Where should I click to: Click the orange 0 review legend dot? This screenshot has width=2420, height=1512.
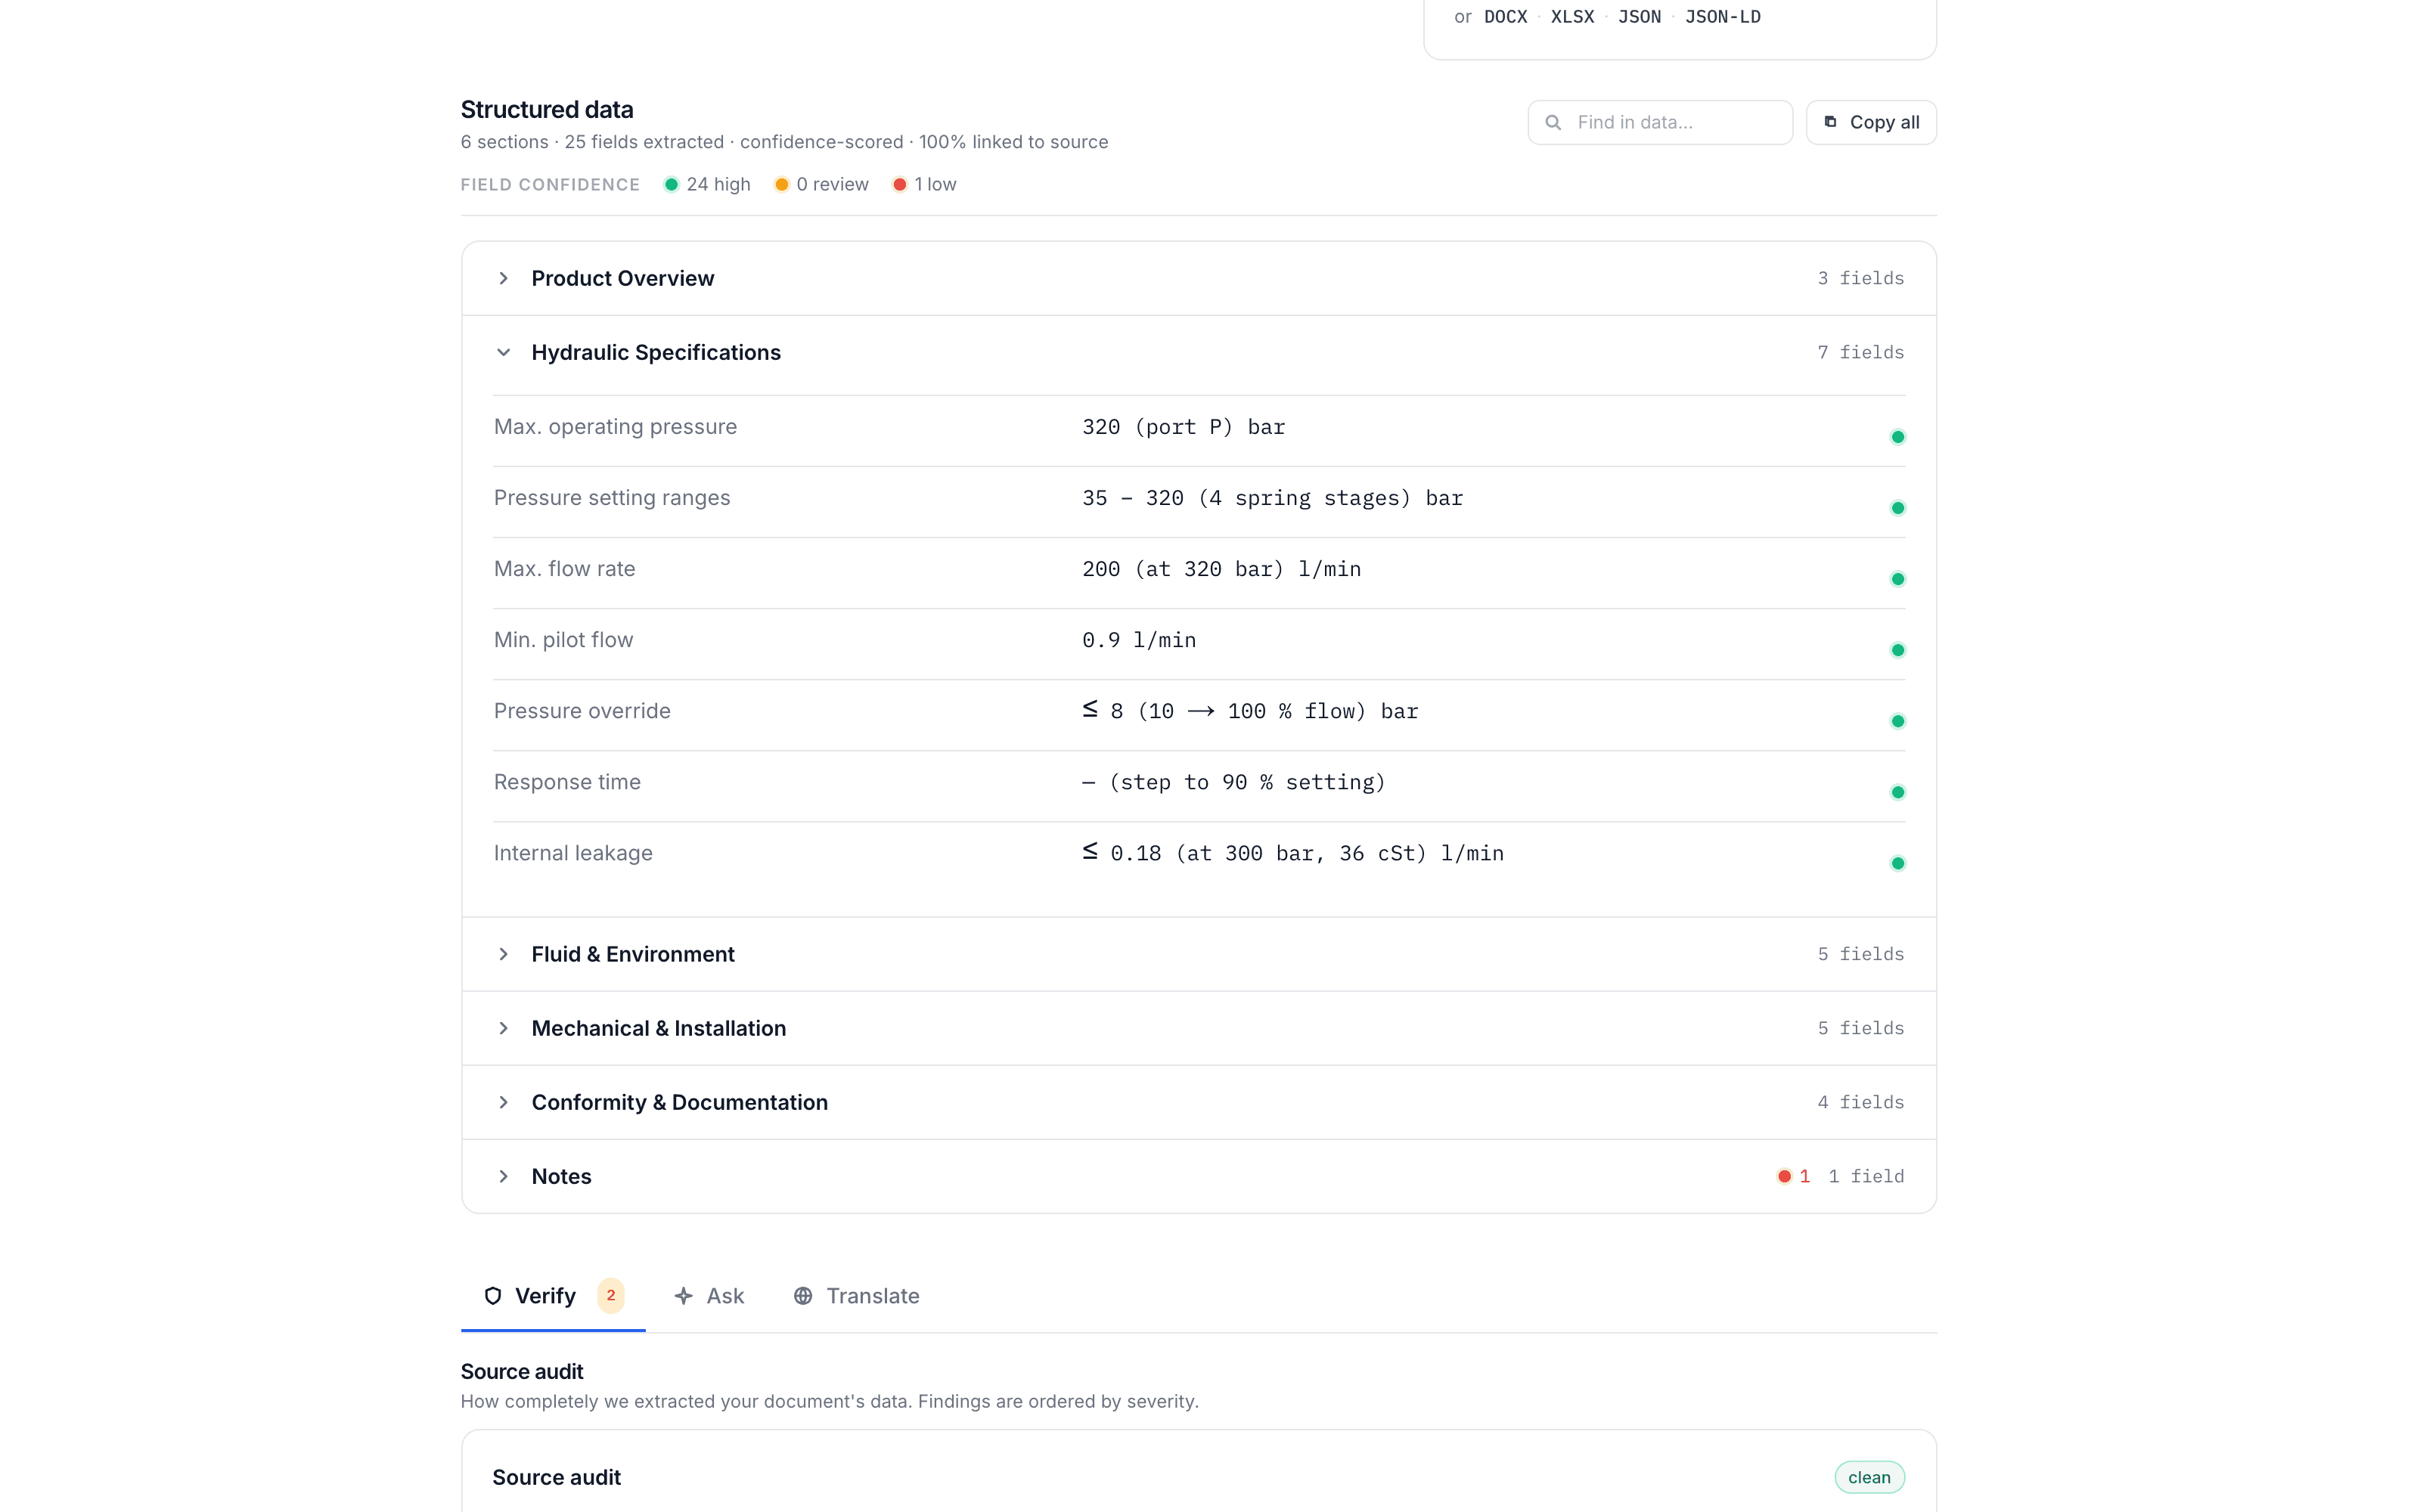781,184
